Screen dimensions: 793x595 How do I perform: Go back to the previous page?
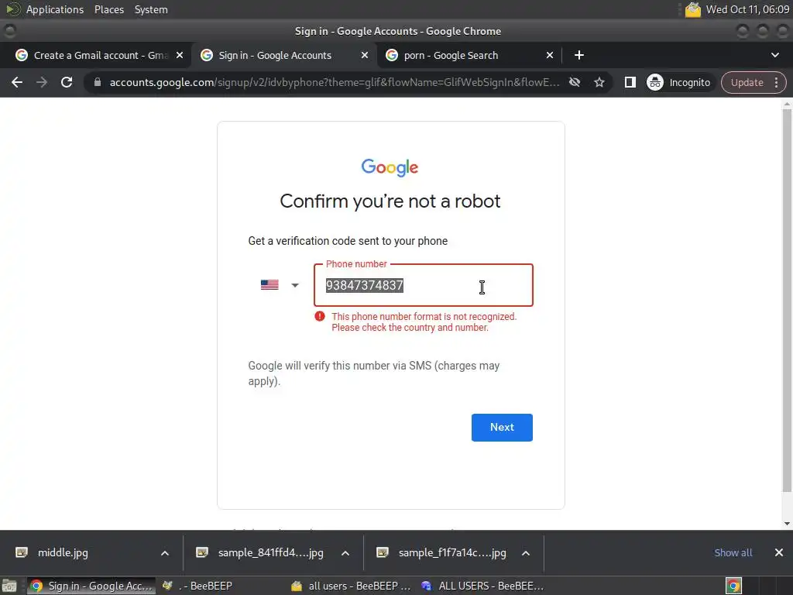click(17, 82)
